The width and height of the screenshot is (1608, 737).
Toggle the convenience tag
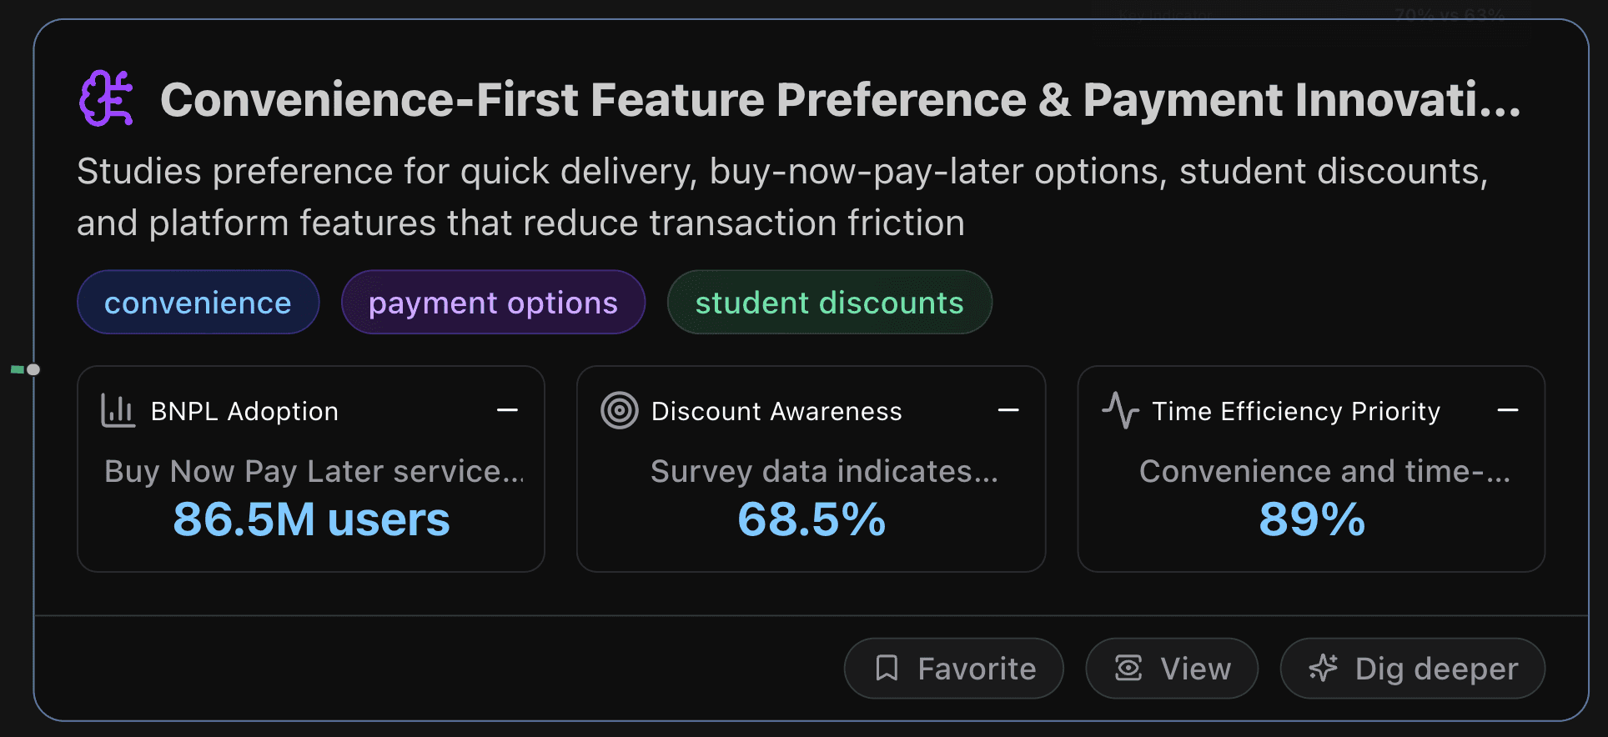[x=198, y=303]
